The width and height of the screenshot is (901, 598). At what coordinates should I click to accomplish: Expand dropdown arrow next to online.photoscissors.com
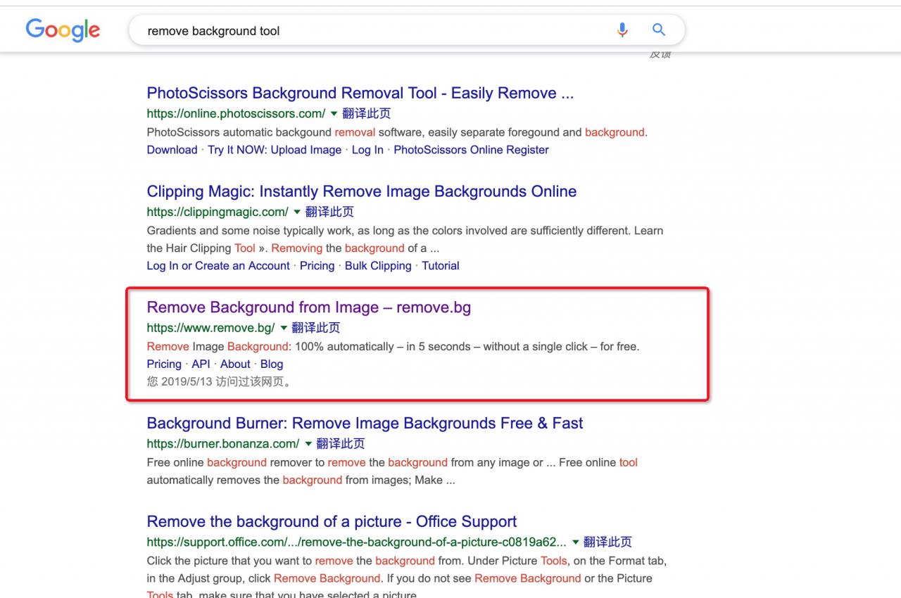[334, 113]
